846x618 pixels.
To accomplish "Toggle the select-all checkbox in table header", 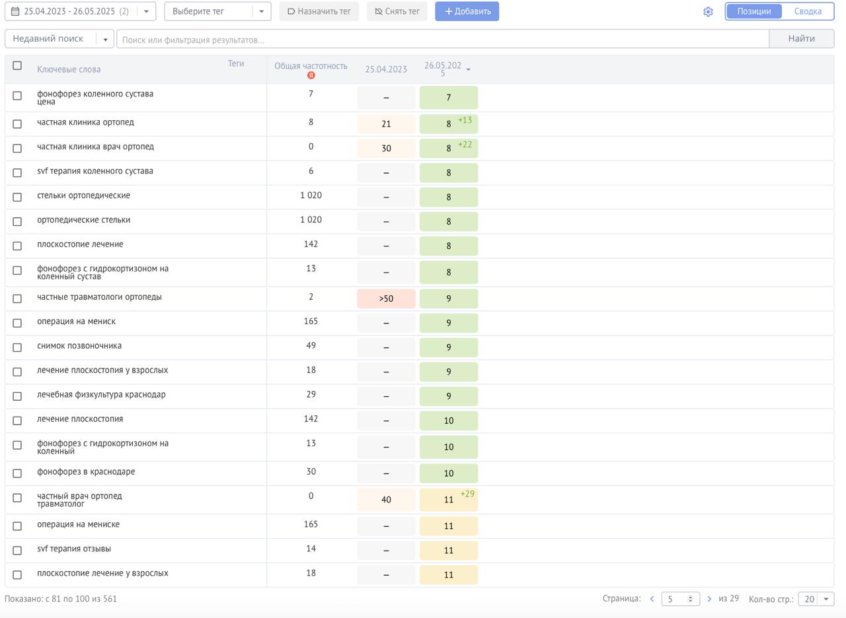I will click(x=17, y=65).
